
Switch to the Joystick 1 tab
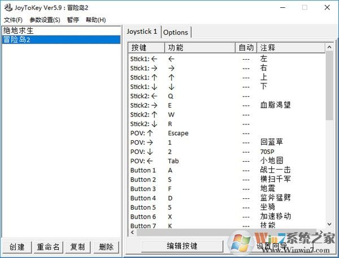tap(142, 32)
